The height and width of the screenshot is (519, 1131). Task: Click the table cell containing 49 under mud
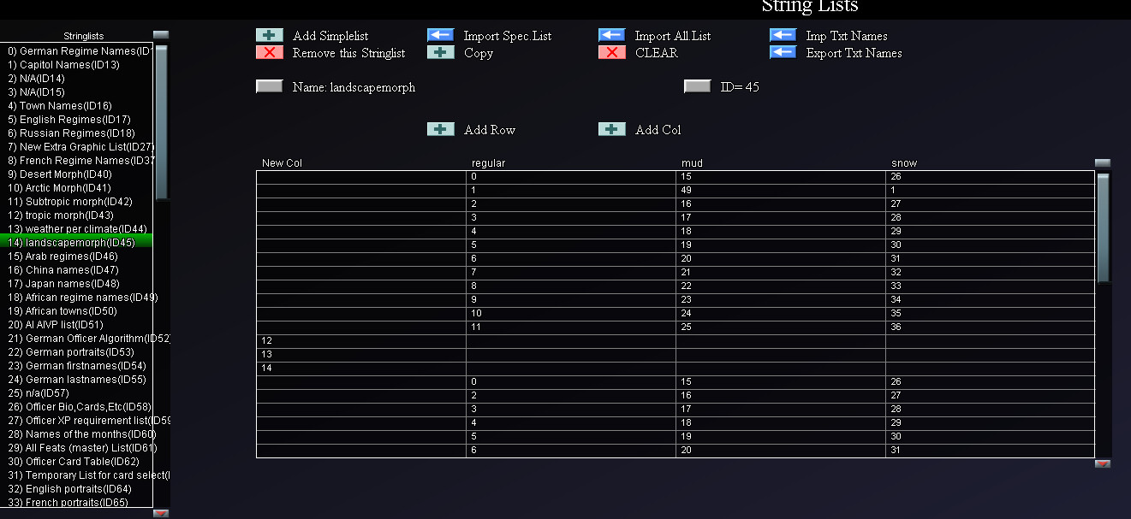(780, 191)
